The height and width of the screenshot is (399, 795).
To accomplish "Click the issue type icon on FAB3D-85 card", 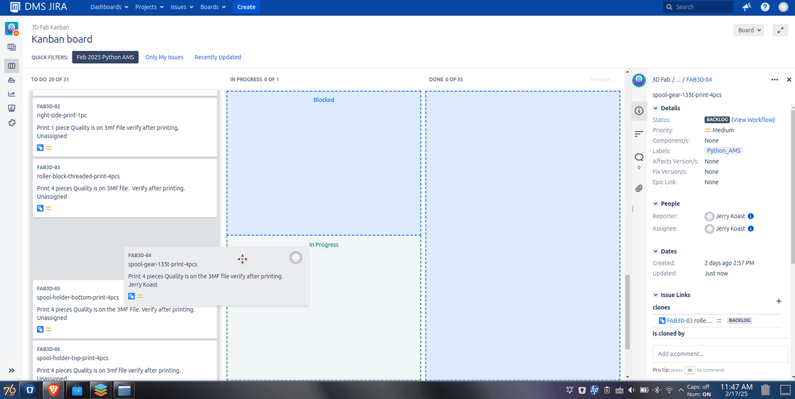I will tap(40, 329).
